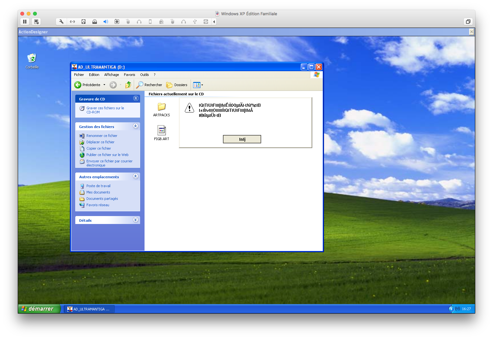Collapse the Gestion des fichiers panel
Viewport: 493px width, 339px height.
(136, 126)
